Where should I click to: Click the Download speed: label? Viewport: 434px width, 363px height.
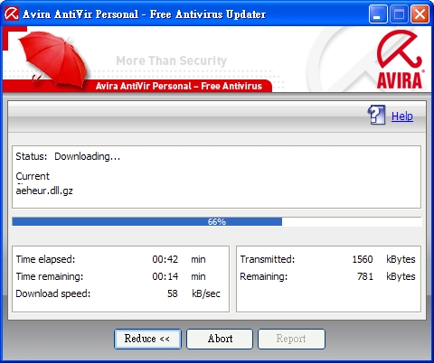click(x=53, y=293)
